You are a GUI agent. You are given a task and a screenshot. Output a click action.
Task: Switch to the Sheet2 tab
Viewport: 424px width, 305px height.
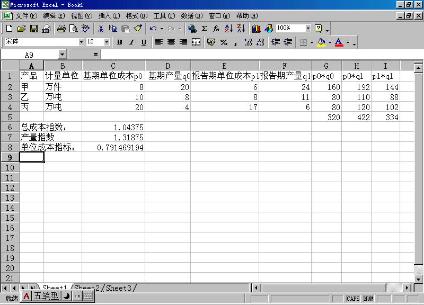coord(87,288)
